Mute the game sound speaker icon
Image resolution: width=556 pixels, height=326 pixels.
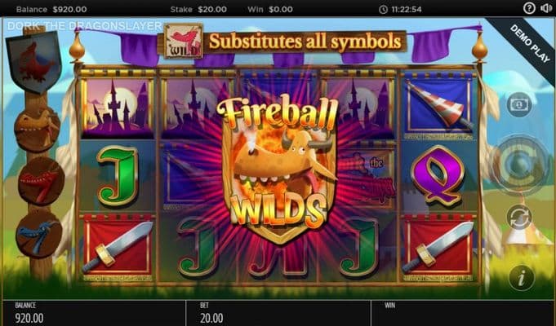(x=547, y=8)
